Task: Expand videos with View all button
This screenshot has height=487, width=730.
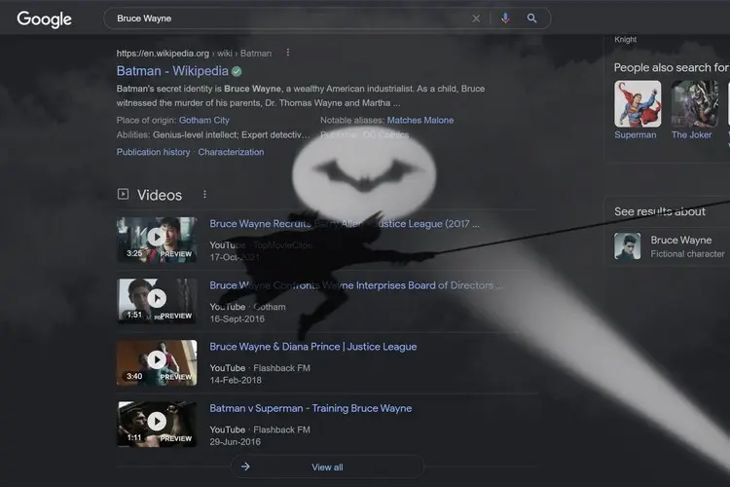Action: click(327, 468)
